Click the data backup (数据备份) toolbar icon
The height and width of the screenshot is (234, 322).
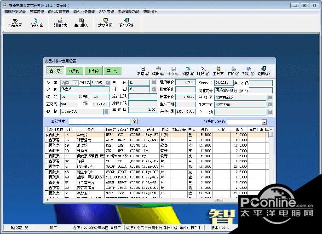tap(105, 22)
